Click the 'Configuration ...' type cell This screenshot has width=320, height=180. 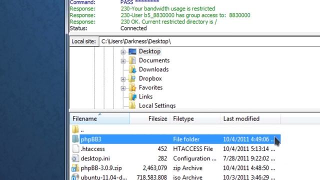[x=194, y=158]
